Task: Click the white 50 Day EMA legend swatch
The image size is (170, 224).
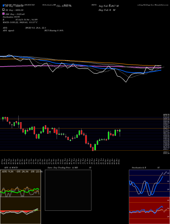Action: pos(3,10)
